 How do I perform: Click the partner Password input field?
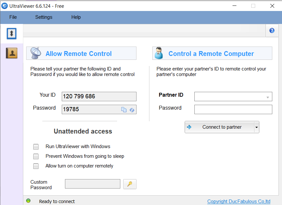pyautogui.click(x=233, y=109)
